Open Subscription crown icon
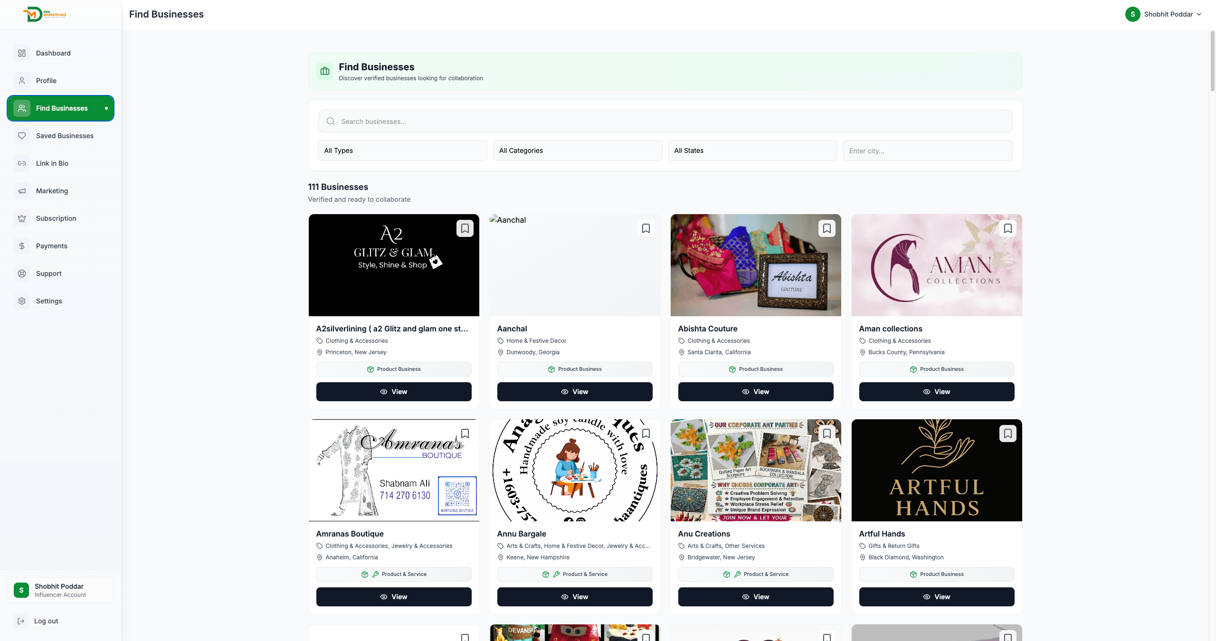This screenshot has width=1216, height=641. click(22, 218)
